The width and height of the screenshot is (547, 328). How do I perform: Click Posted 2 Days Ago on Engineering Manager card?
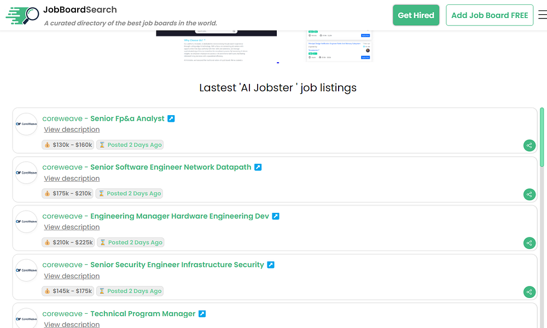(131, 242)
